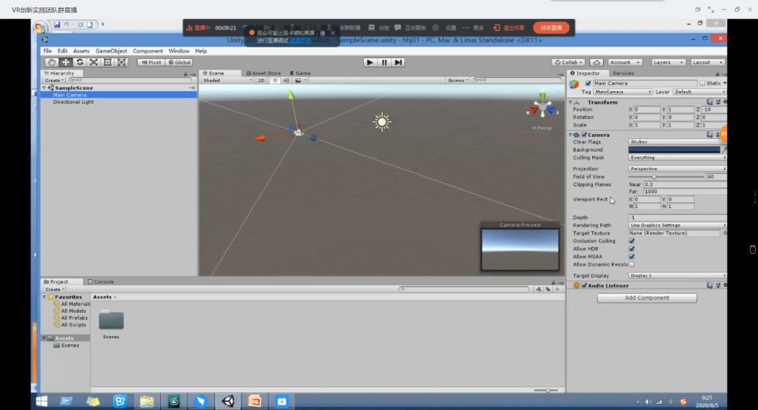Open Transform component help icon
The width and height of the screenshot is (758, 410).
click(710, 102)
